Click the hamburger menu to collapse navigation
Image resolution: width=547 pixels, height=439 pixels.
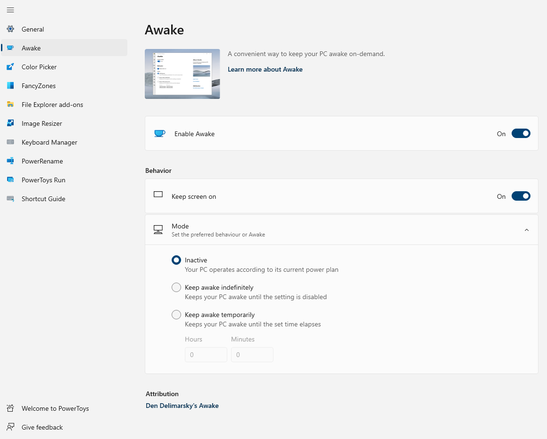coord(10,10)
